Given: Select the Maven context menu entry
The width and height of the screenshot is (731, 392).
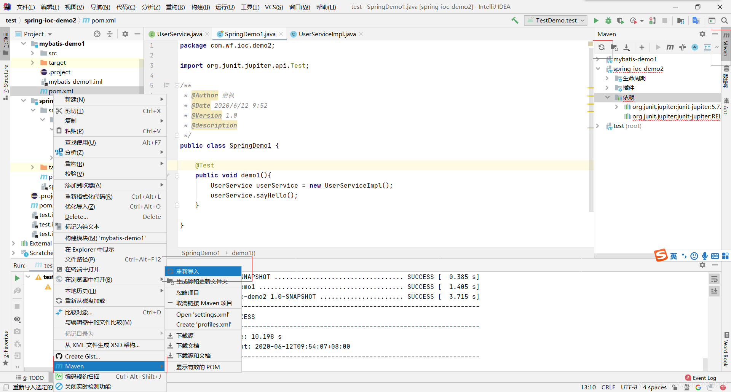Looking at the screenshot, I should [110, 366].
